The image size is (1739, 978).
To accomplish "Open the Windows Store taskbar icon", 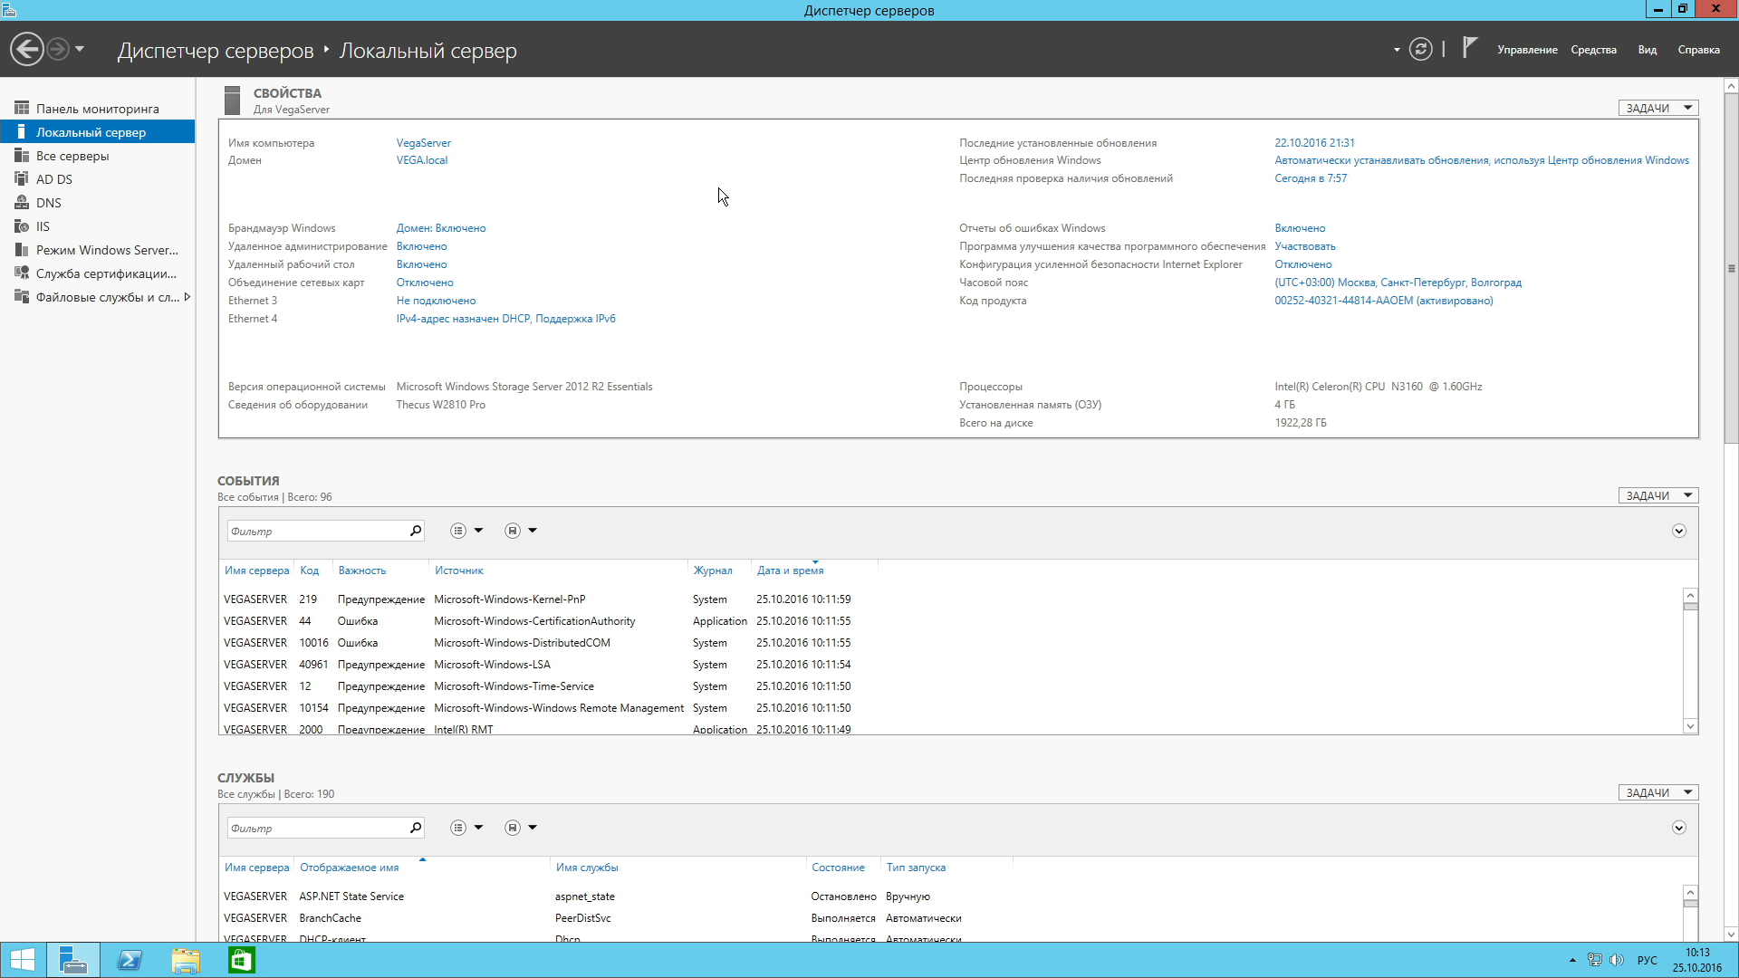I will click(242, 960).
